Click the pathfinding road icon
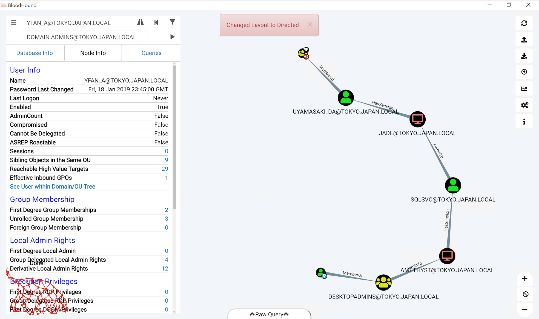This screenshot has height=319, width=539. pos(141,22)
